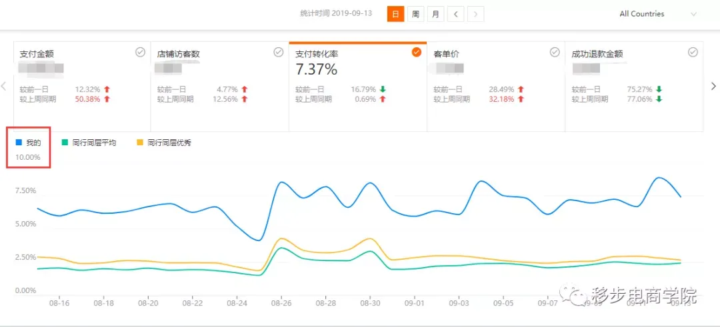The width and height of the screenshot is (720, 327).
Task: Click the 09-03 x-axis date label
Action: pos(459,303)
